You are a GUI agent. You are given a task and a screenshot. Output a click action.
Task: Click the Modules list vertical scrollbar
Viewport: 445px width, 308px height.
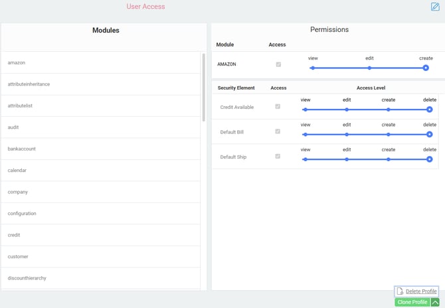203,88
